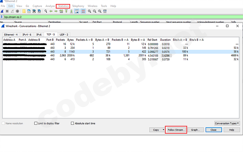Click the stop capture square icon
This screenshot has height=152, width=243.
point(7,11)
